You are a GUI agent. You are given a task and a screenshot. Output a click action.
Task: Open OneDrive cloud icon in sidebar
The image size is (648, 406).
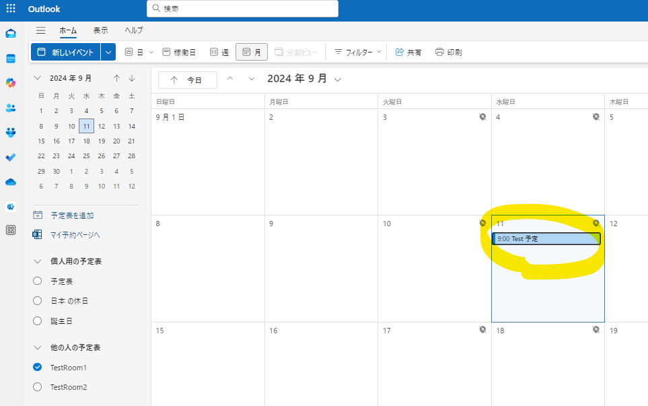11,182
